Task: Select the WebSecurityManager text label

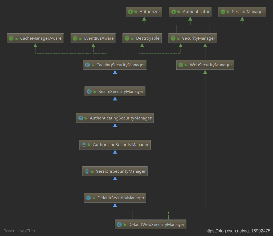Action: pos(211,65)
